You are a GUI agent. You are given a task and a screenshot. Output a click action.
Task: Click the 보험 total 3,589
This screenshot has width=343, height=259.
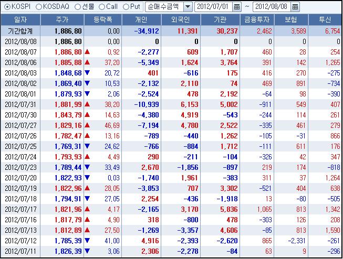pyautogui.click(x=298, y=31)
